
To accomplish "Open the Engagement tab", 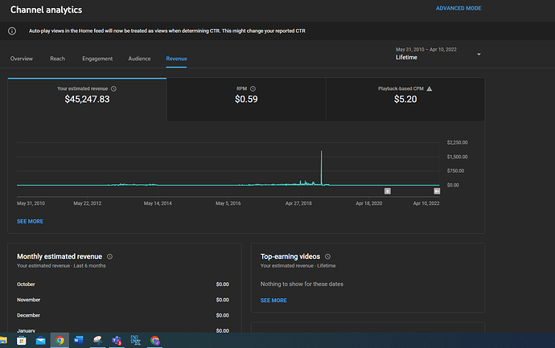I will 97,59.
